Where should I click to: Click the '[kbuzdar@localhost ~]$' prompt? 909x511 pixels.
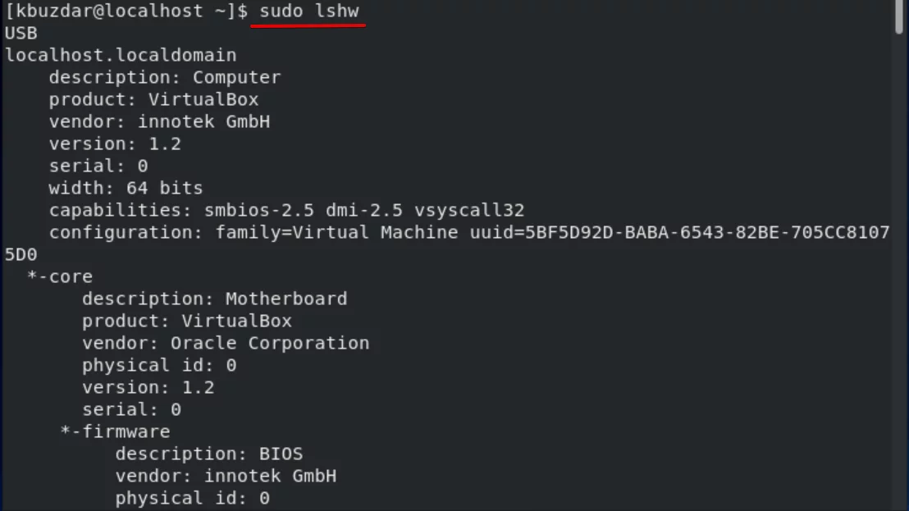(x=126, y=11)
